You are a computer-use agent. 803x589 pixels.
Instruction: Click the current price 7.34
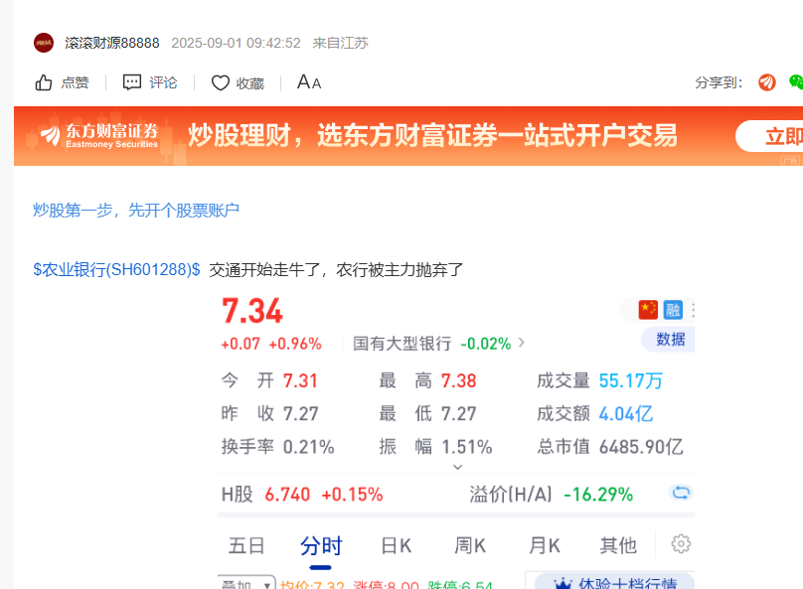click(x=252, y=311)
